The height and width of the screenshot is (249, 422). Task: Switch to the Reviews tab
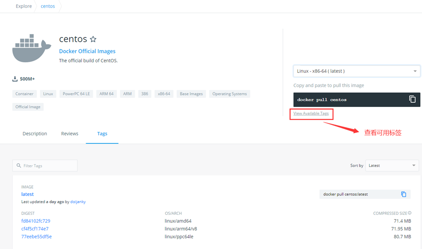tap(70, 134)
